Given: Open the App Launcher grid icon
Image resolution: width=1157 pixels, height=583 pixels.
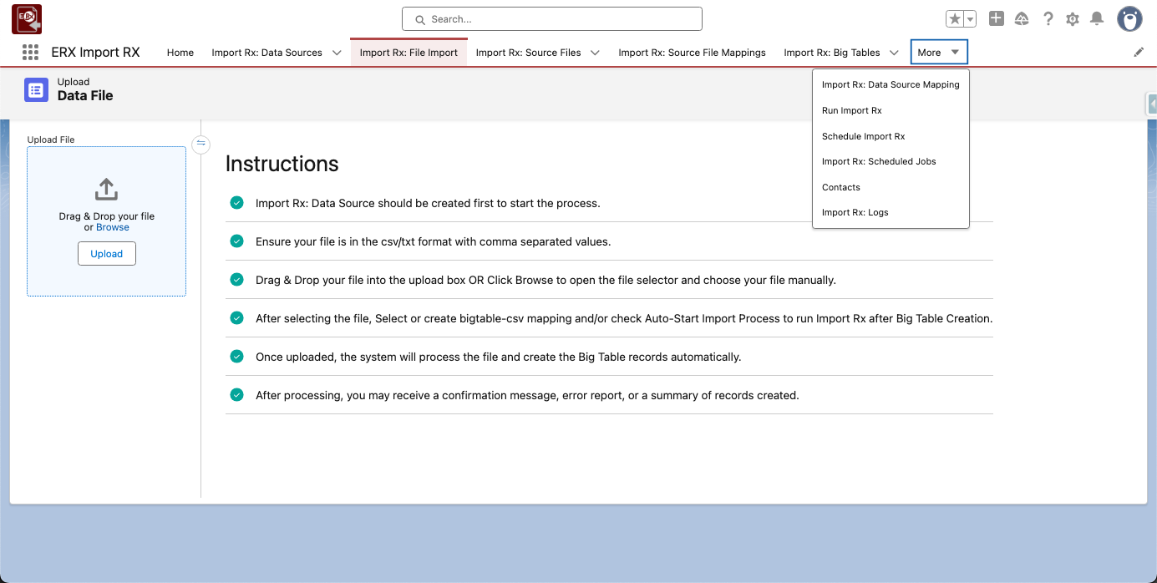Looking at the screenshot, I should click(x=30, y=53).
